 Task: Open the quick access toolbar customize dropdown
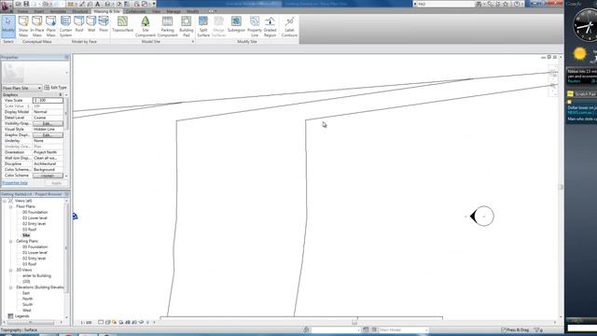[x=154, y=4]
